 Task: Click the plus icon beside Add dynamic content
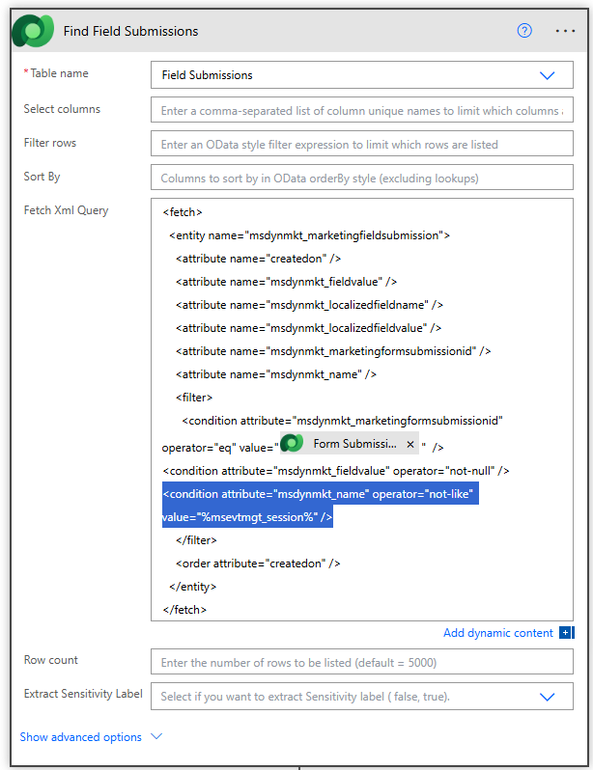click(x=566, y=633)
